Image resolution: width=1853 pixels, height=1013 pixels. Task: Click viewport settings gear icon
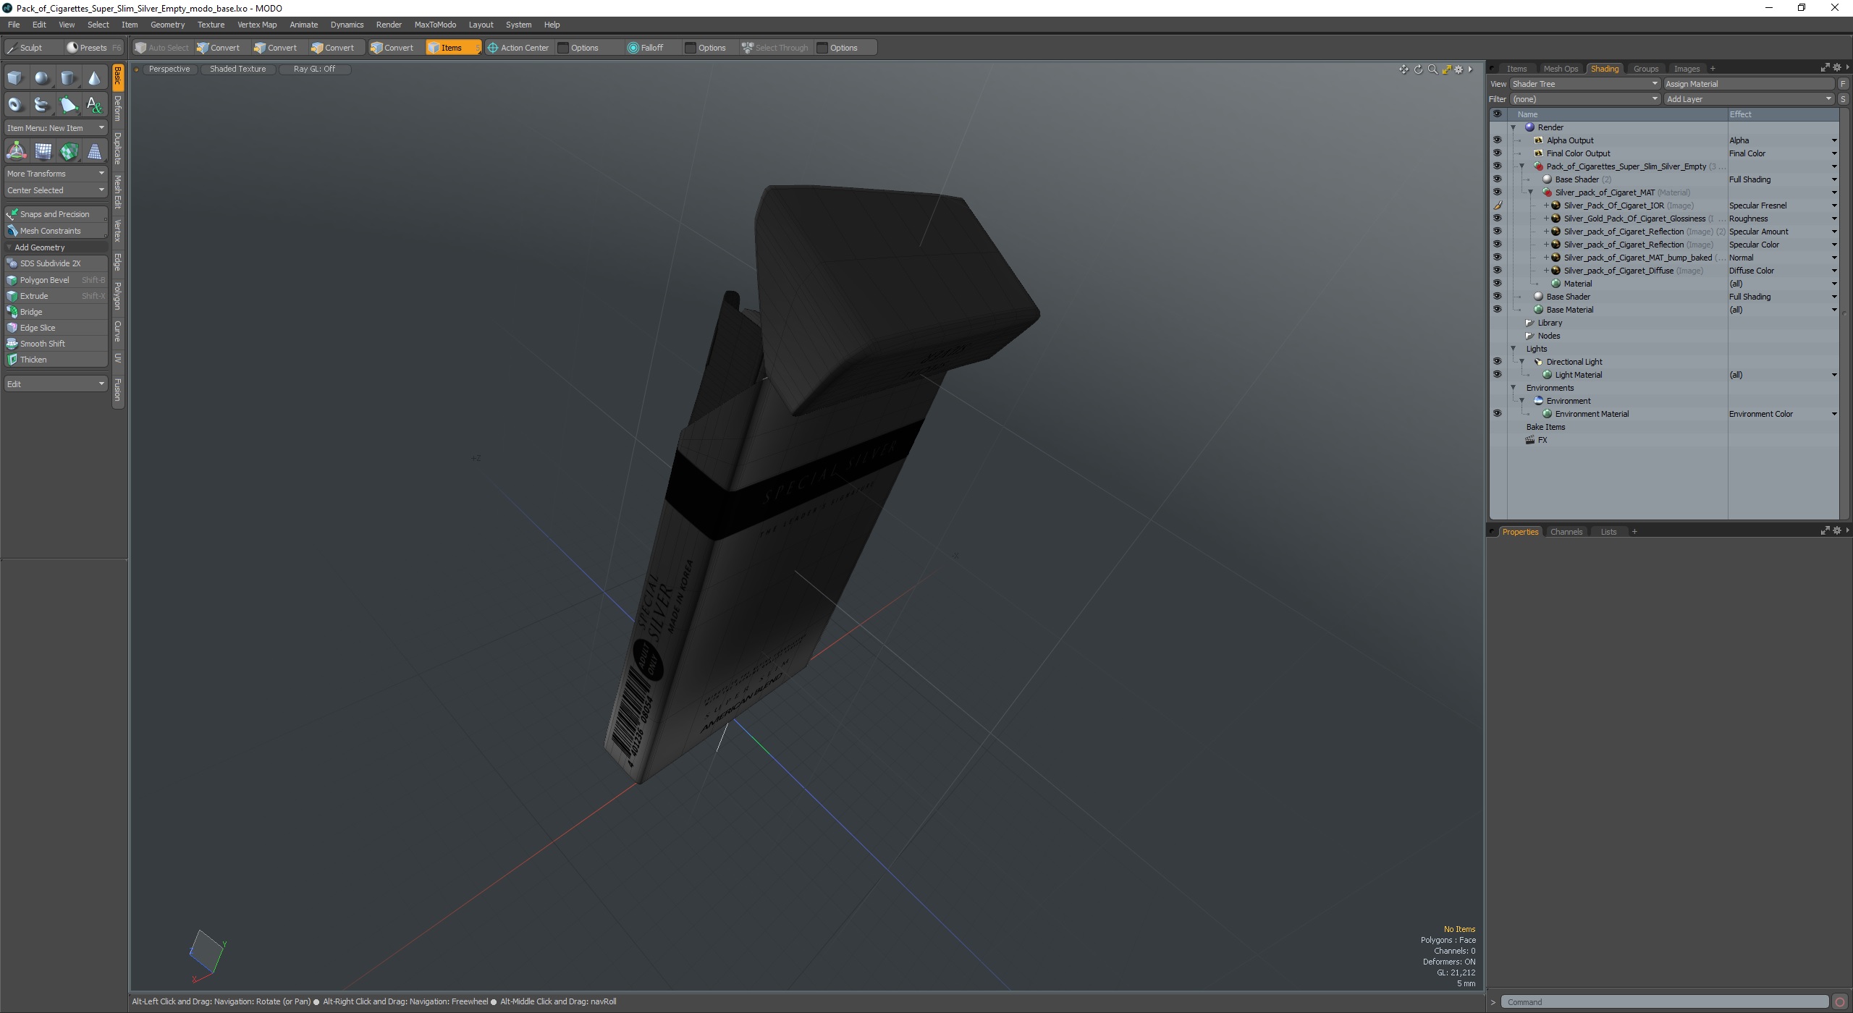click(x=1459, y=69)
